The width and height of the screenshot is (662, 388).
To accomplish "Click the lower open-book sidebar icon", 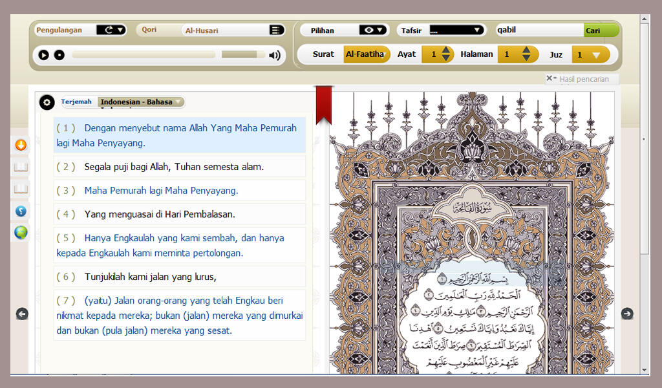I will click(x=21, y=189).
